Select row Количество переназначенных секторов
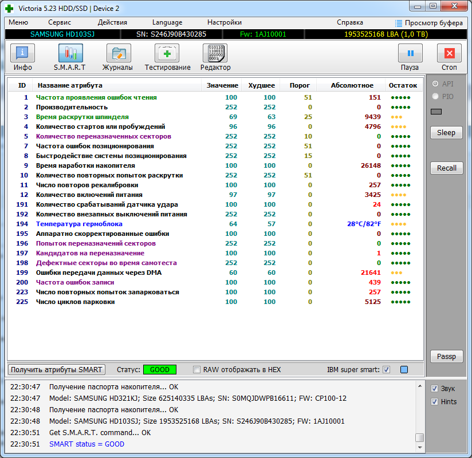The height and width of the screenshot is (458, 472). click(x=215, y=136)
